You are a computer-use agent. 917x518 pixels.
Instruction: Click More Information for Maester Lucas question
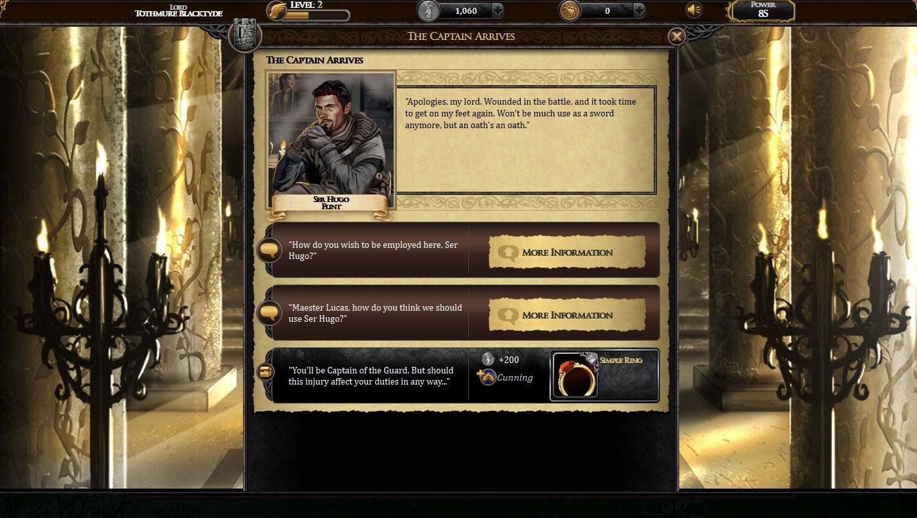click(567, 315)
